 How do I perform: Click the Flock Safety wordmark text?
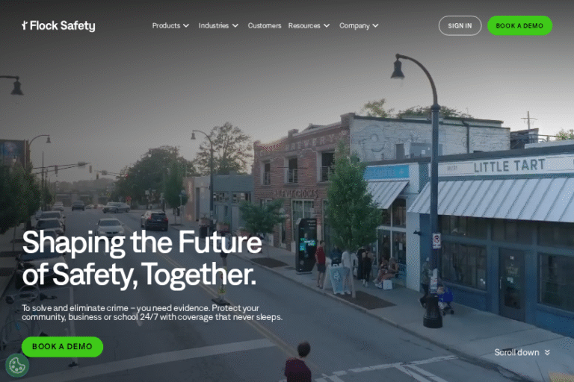pos(63,25)
